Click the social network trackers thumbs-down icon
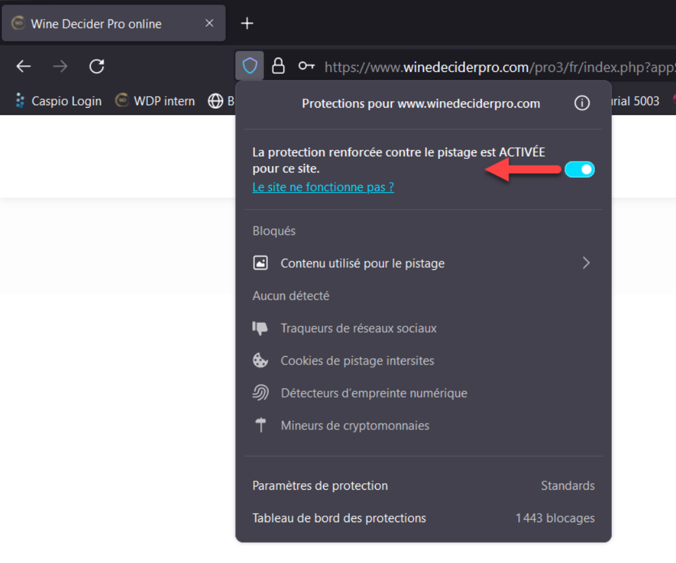Screen dimensions: 676x563 click(260, 328)
